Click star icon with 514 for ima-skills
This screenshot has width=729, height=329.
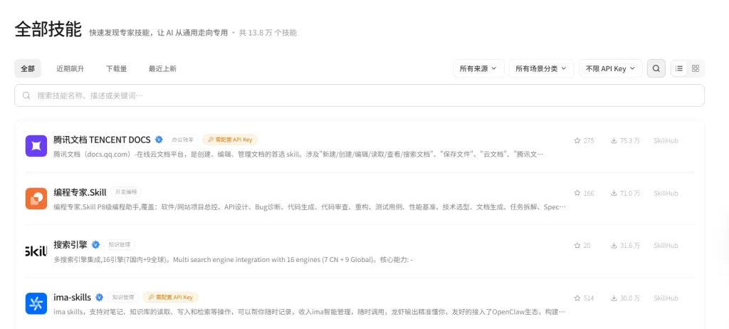[577, 298]
